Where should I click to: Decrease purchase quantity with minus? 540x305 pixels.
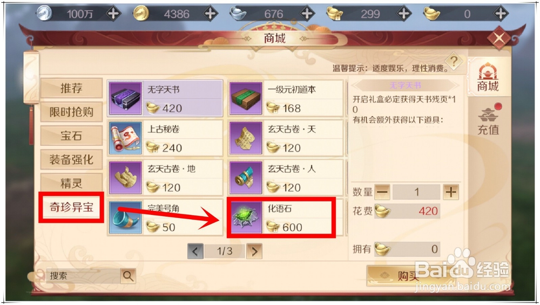tap(382, 192)
